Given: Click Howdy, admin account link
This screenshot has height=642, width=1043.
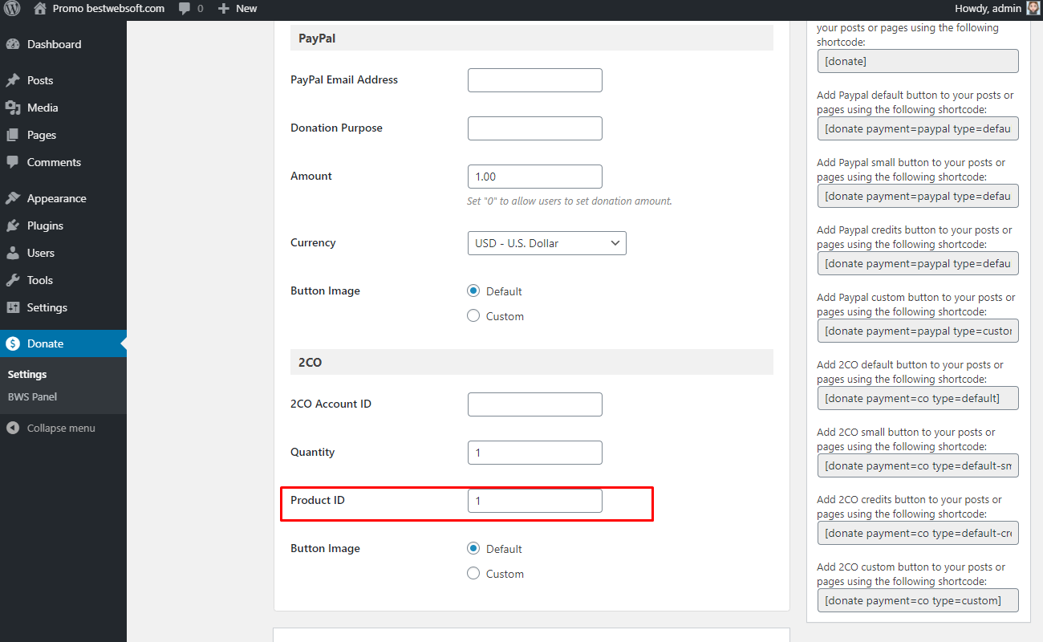Looking at the screenshot, I should pos(988,8).
